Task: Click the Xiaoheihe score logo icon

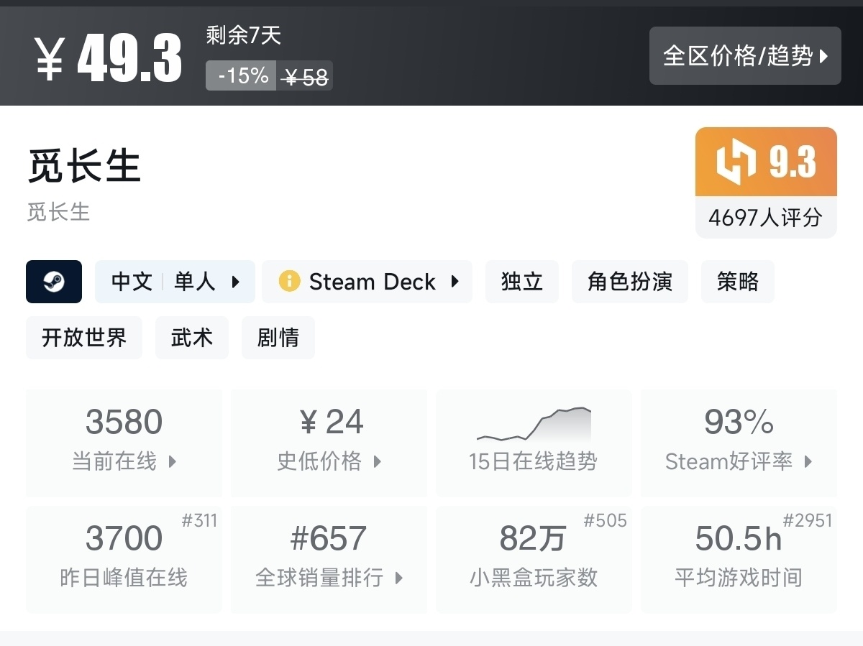Action: point(736,162)
